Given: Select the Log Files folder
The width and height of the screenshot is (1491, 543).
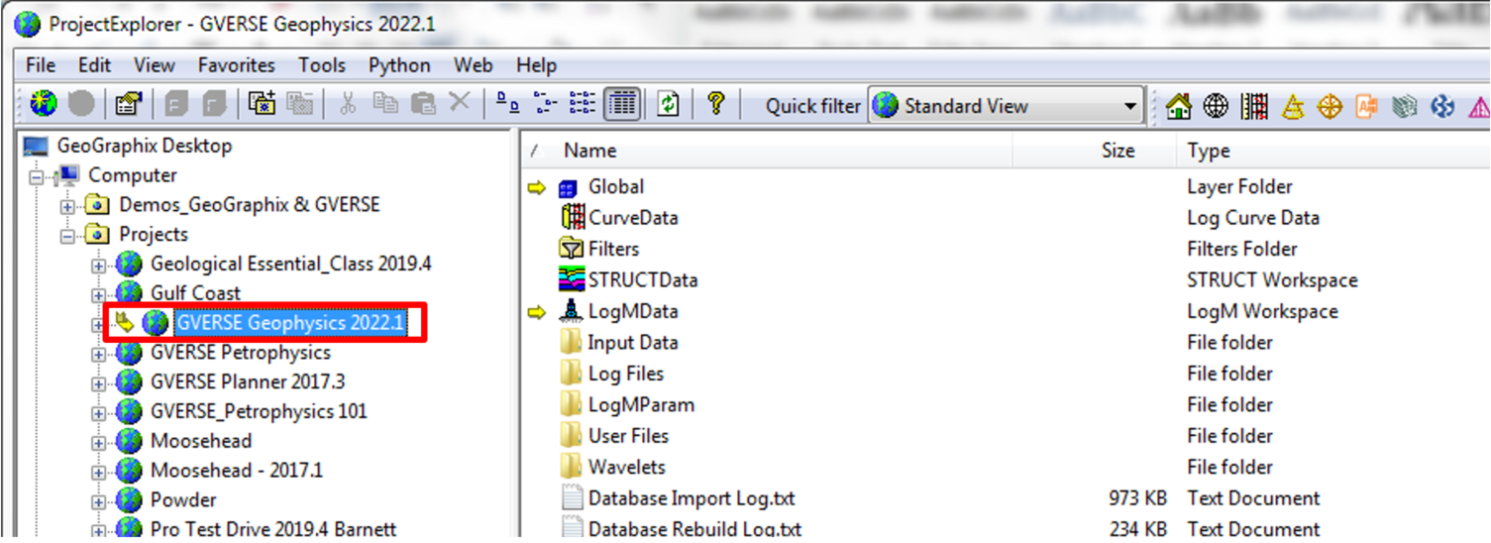Looking at the screenshot, I should (x=626, y=374).
